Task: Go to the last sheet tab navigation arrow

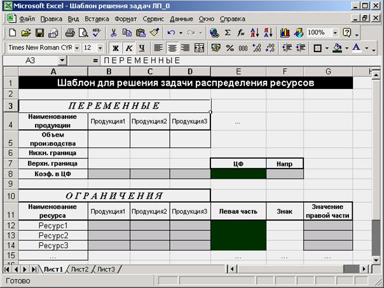Action: 34,270
